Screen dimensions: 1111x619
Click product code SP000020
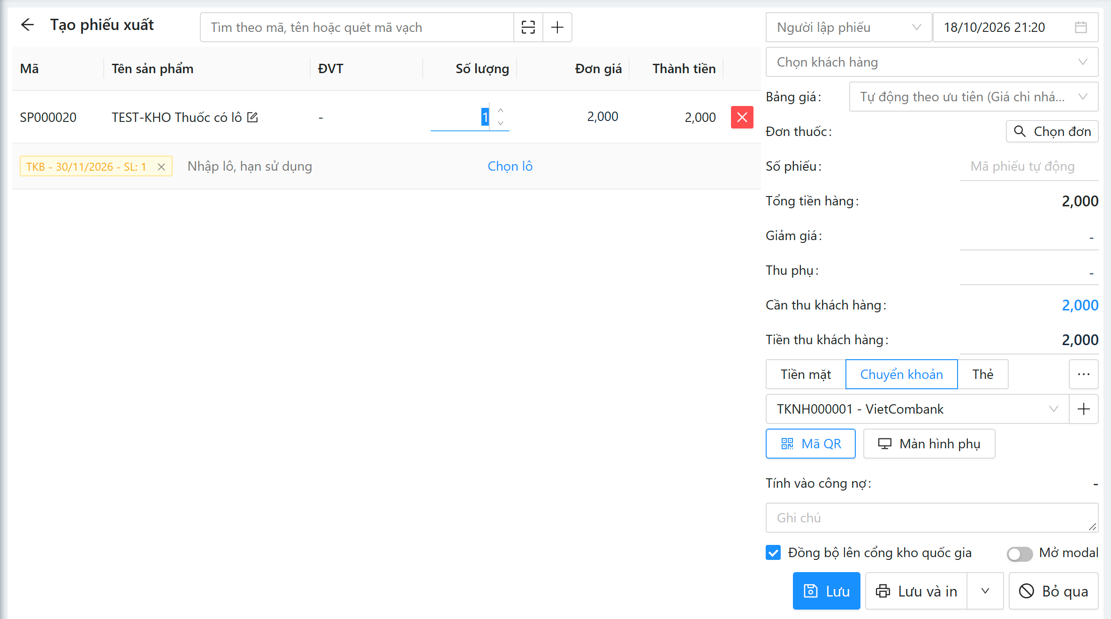[x=48, y=117]
